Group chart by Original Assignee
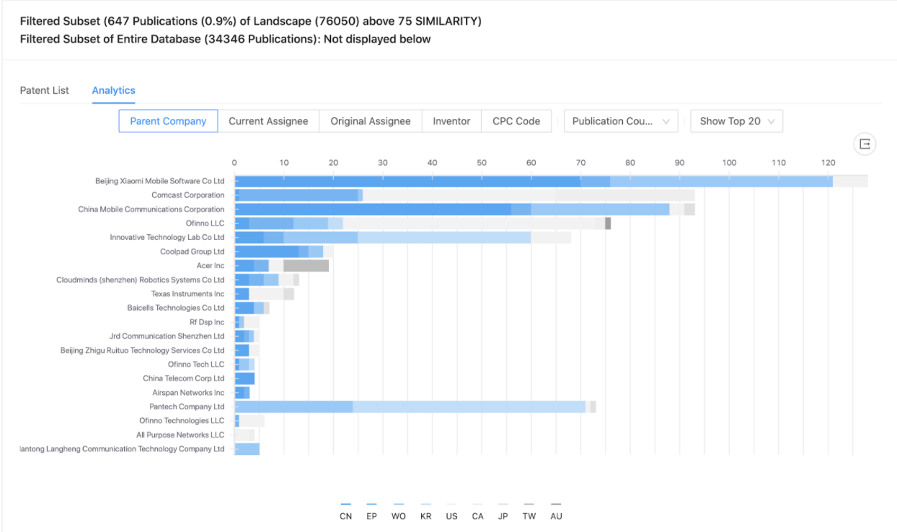The image size is (897, 532). (x=371, y=121)
